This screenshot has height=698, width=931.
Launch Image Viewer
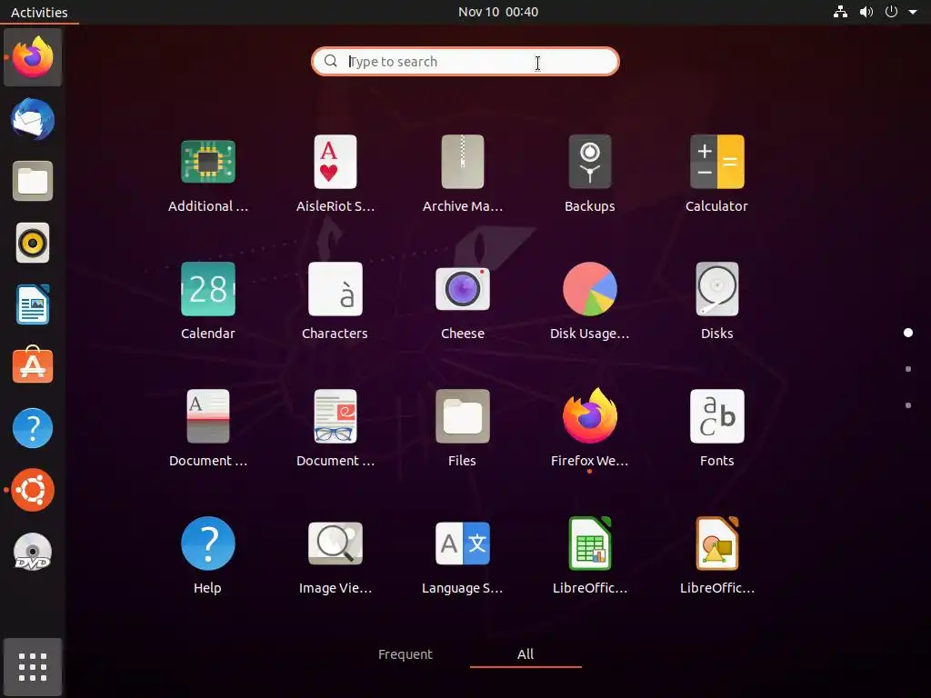pyautogui.click(x=335, y=543)
